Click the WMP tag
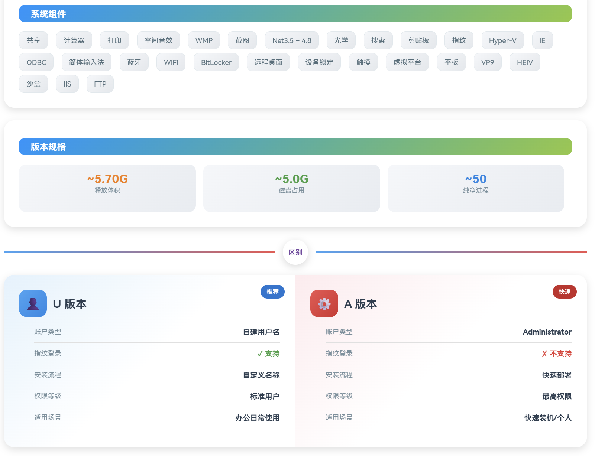The width and height of the screenshot is (595, 456). (x=204, y=40)
